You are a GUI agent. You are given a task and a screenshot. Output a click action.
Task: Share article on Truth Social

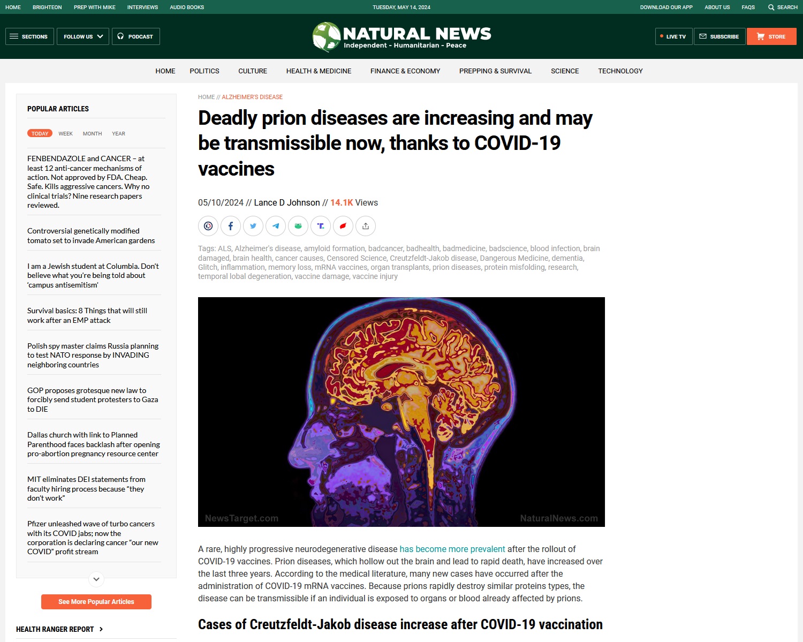tap(321, 226)
